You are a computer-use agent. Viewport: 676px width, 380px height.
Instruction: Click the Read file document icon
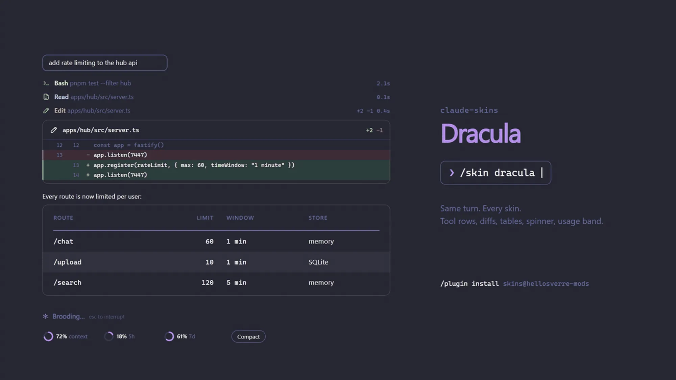click(46, 97)
